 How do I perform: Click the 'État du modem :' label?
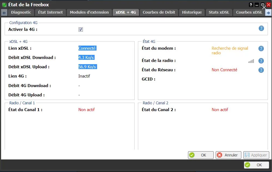(159, 48)
